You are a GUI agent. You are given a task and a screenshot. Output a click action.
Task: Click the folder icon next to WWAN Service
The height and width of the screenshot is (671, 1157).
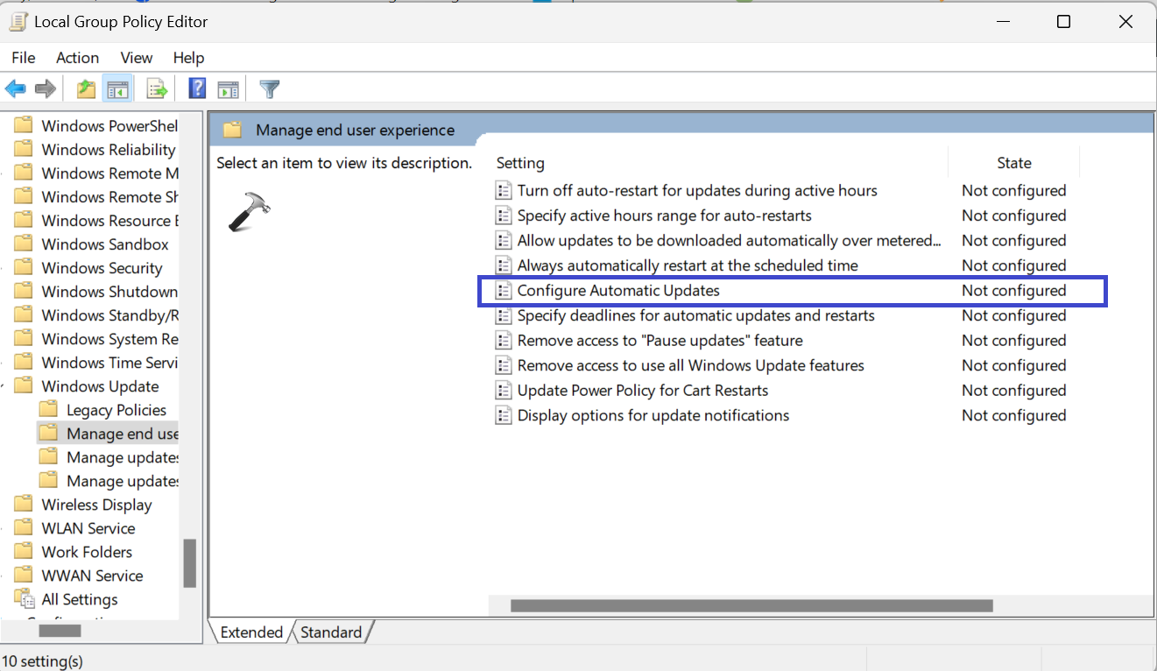25,576
